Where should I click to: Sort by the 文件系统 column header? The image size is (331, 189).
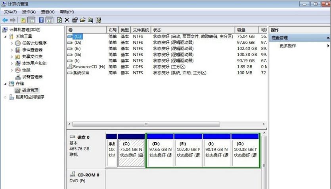coord(141,30)
